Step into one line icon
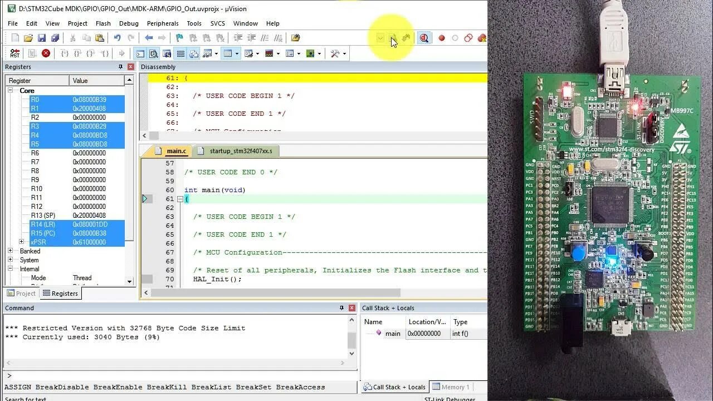713x401 pixels. 65,53
